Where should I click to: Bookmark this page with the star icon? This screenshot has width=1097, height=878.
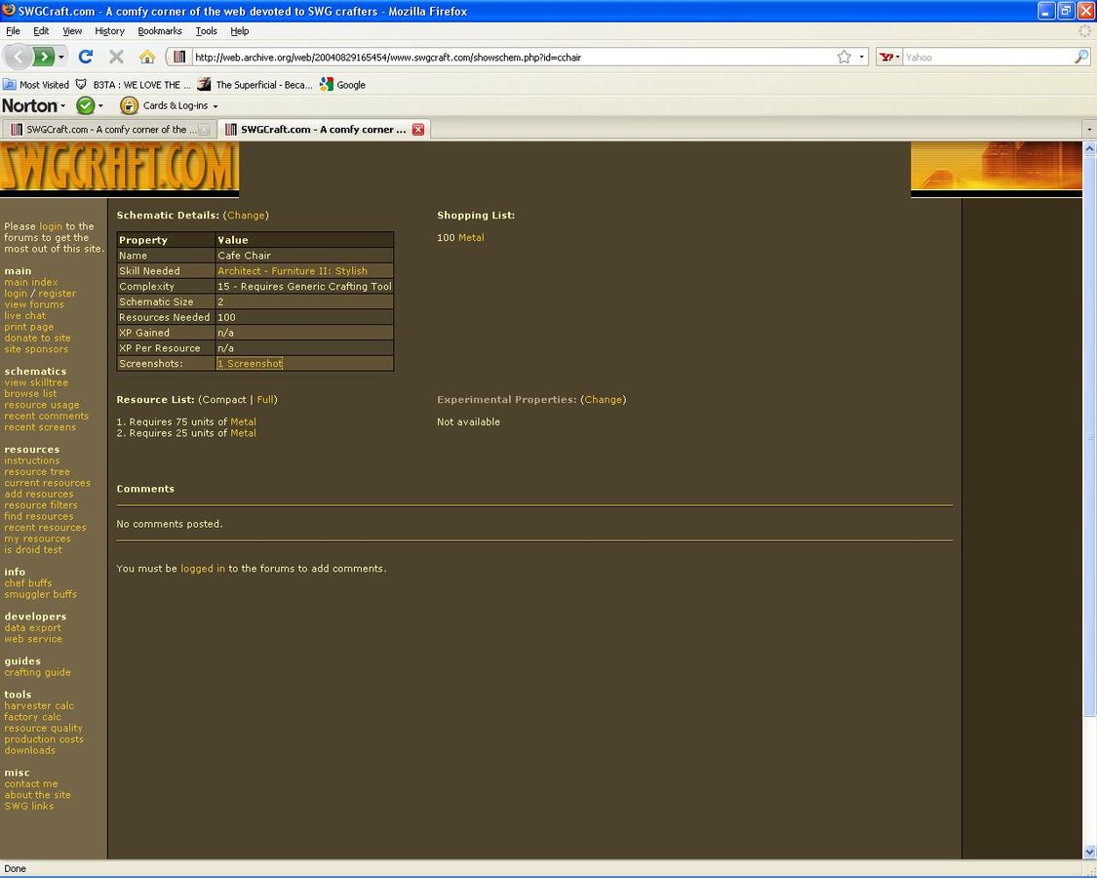click(843, 57)
